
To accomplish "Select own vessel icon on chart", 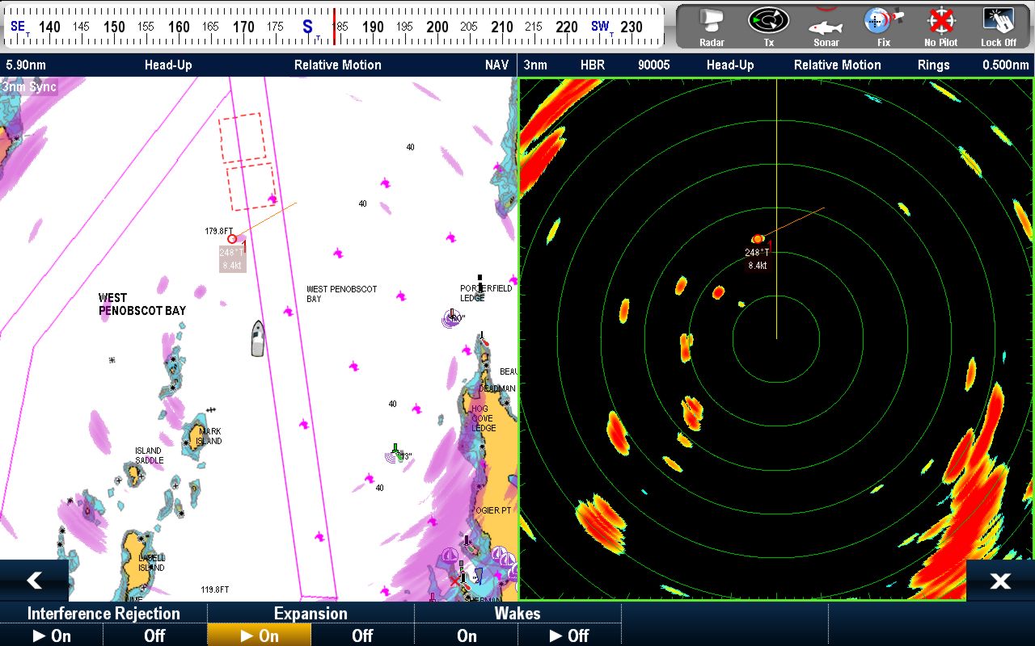I will tap(257, 338).
